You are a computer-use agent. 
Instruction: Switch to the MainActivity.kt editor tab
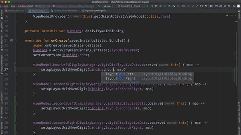pos(38,11)
